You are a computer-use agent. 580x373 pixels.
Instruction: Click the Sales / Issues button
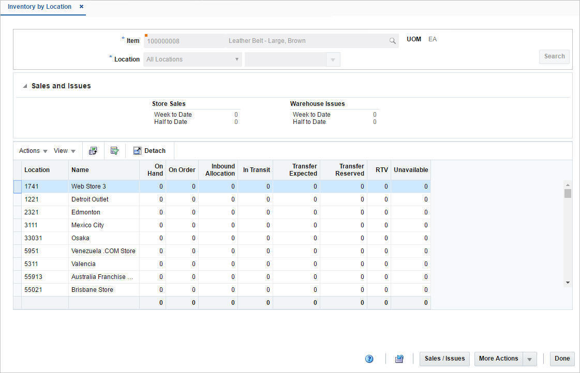tap(444, 359)
